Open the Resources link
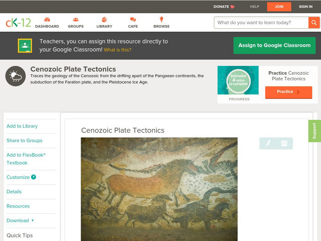 (18, 206)
